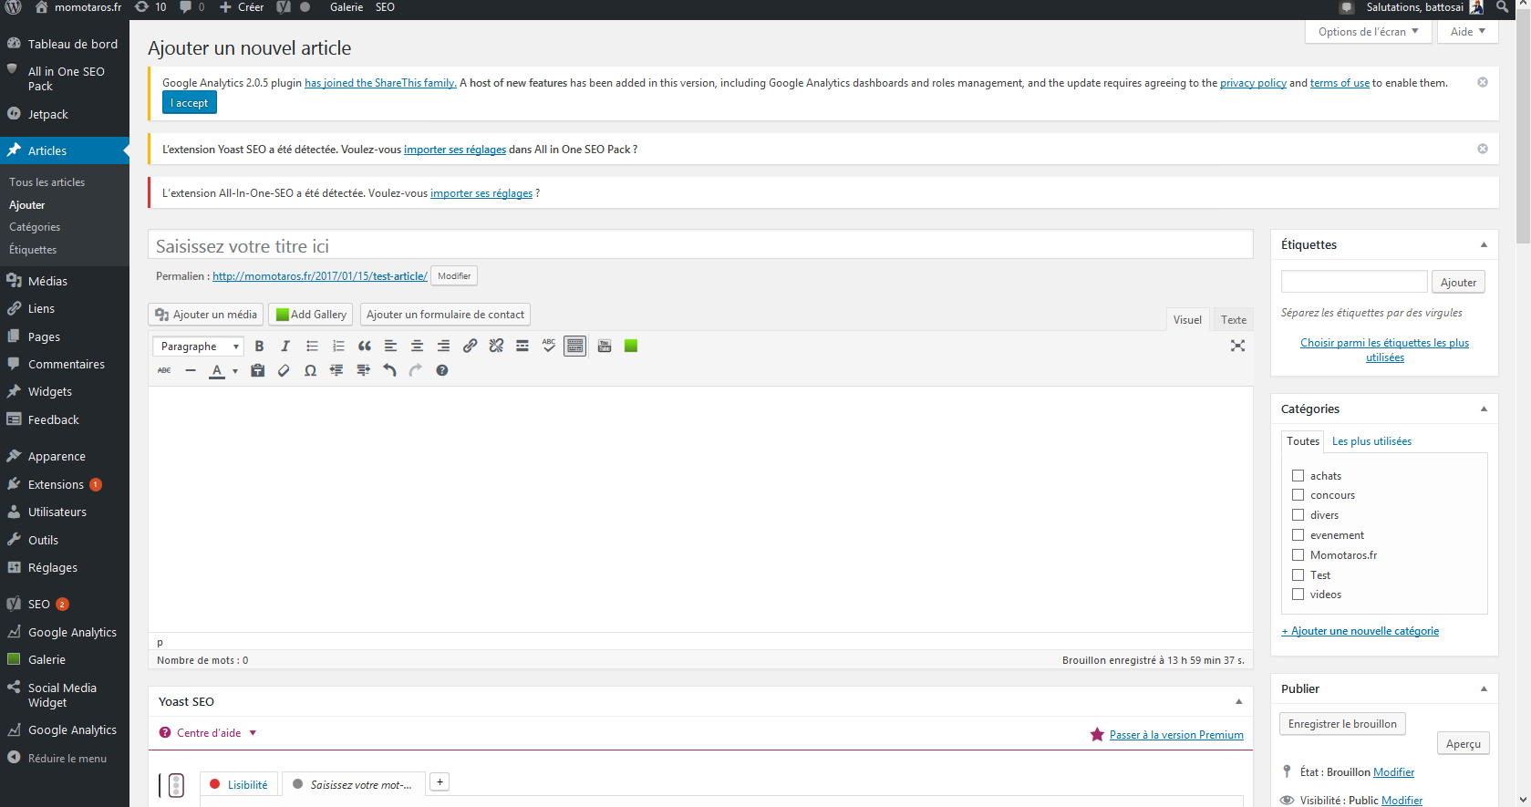Check the Momotaros.fr category
This screenshot has width=1531, height=807.
tap(1298, 555)
